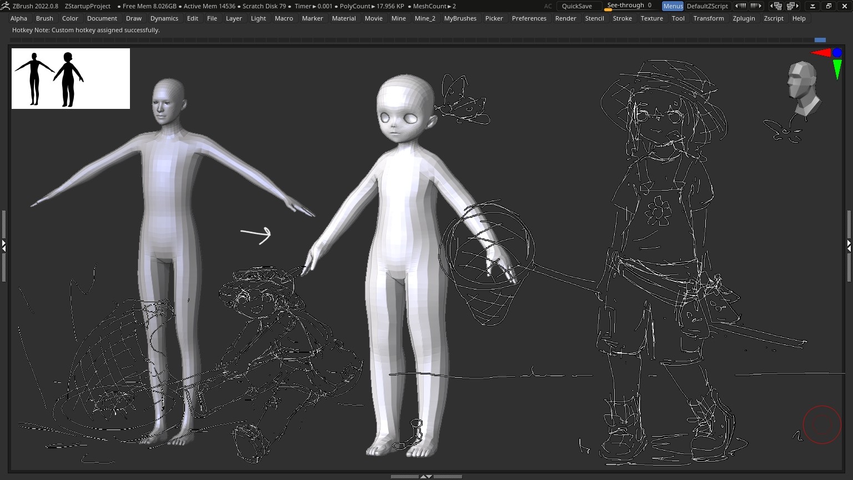This screenshot has width=853, height=480.
Task: Click the red X-axis cone indicator
Action: coord(821,53)
